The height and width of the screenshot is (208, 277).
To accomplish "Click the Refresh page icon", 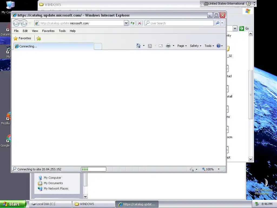I will (x=133, y=23).
